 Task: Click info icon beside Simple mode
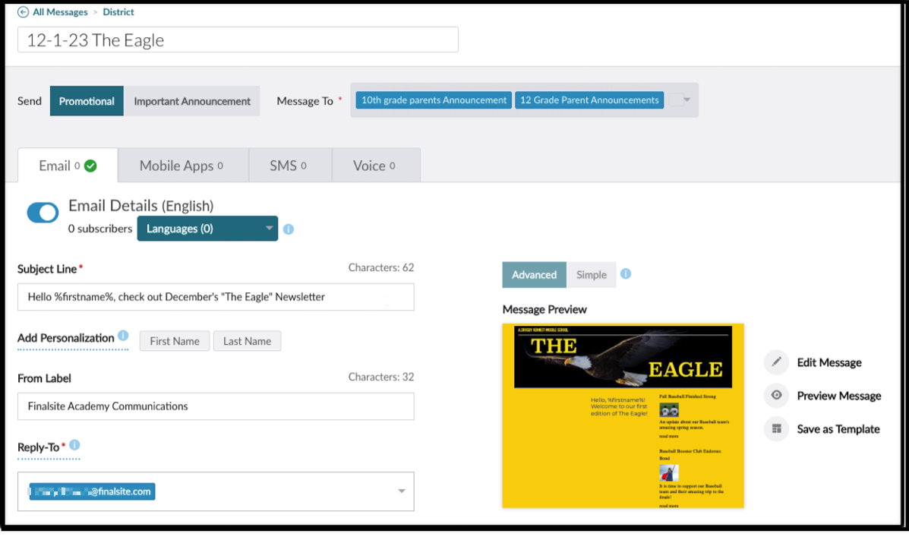[626, 273]
